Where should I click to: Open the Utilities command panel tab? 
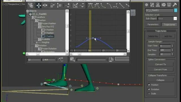175,5
